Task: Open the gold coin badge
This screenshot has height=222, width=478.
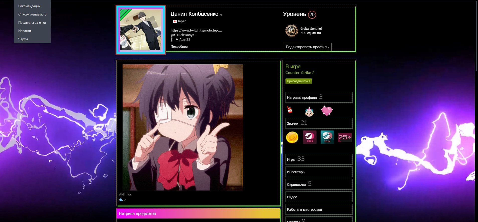Action: 292,137
